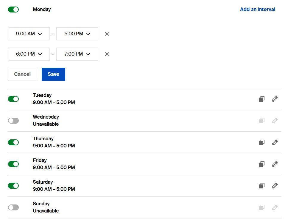Change the 5:00 PM end time

pyautogui.click(x=77, y=34)
